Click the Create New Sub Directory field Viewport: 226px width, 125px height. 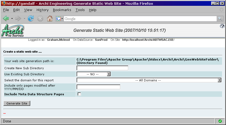(102, 68)
